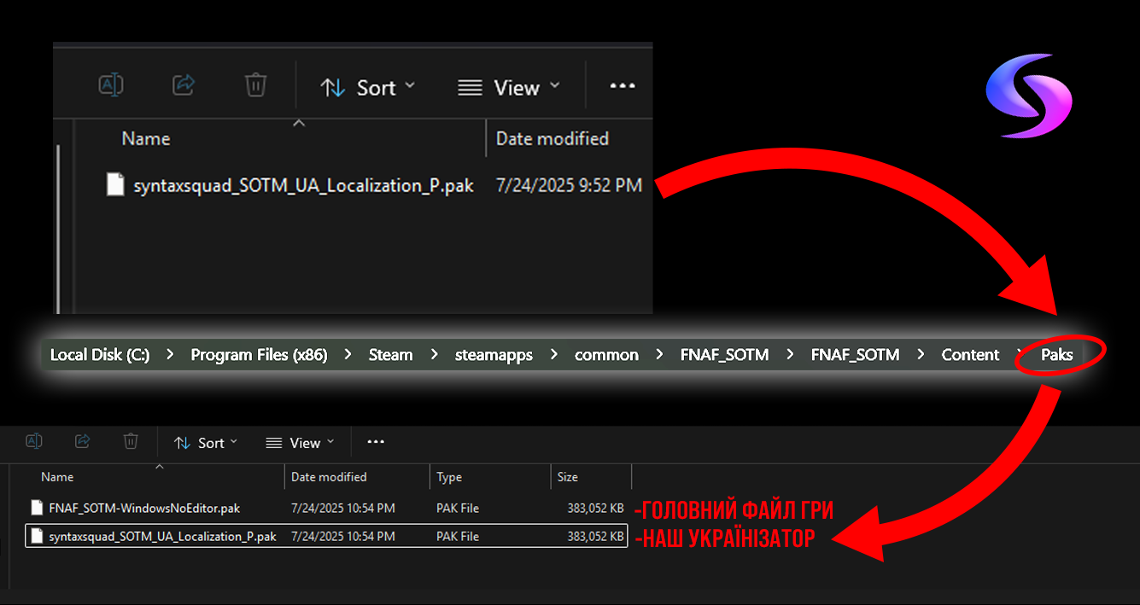Expand the chevron between steamapps and common
Viewport: 1140px width, 605px height.
[x=553, y=355]
